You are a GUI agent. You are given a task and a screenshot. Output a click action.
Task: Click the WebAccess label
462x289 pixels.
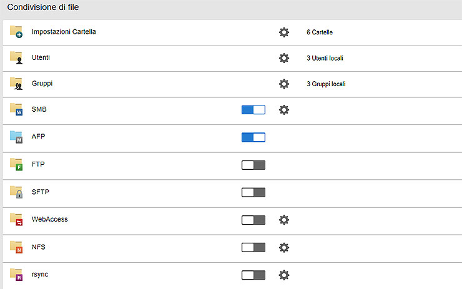[49, 220]
